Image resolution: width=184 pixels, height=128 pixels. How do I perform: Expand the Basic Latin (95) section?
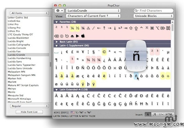click(57, 42)
